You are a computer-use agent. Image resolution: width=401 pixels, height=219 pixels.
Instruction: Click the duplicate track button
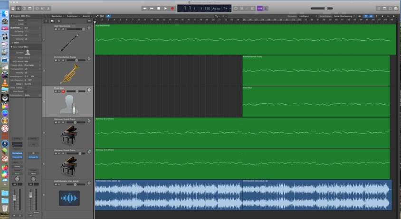pos(52,21)
